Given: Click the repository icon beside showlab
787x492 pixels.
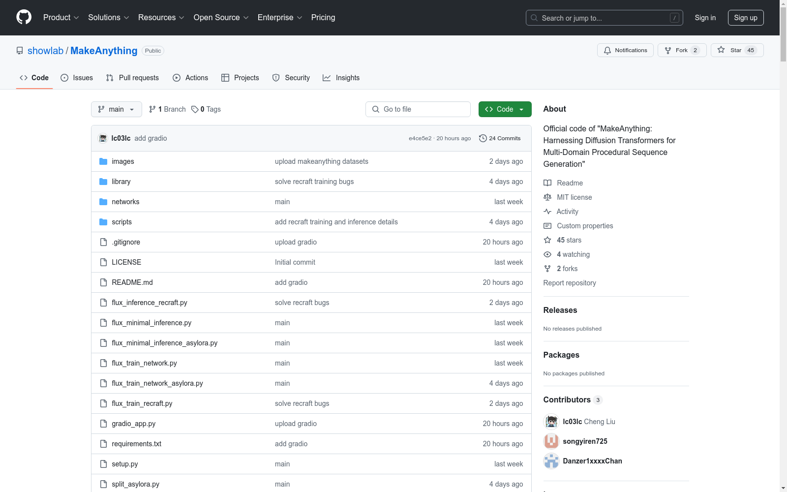Looking at the screenshot, I should point(20,51).
